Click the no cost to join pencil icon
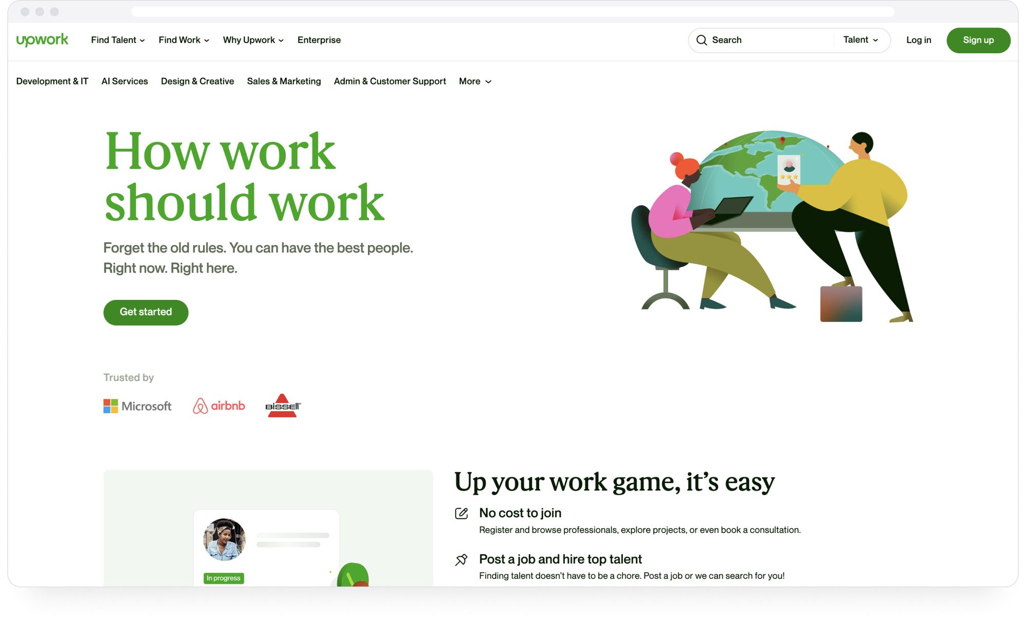The image size is (1026, 624). [x=462, y=513]
